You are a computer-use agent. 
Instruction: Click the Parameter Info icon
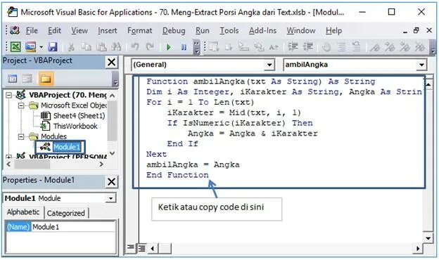coord(259,46)
